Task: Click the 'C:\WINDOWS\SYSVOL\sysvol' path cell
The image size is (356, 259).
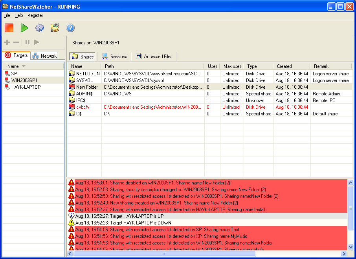Action: pyautogui.click(x=134, y=80)
